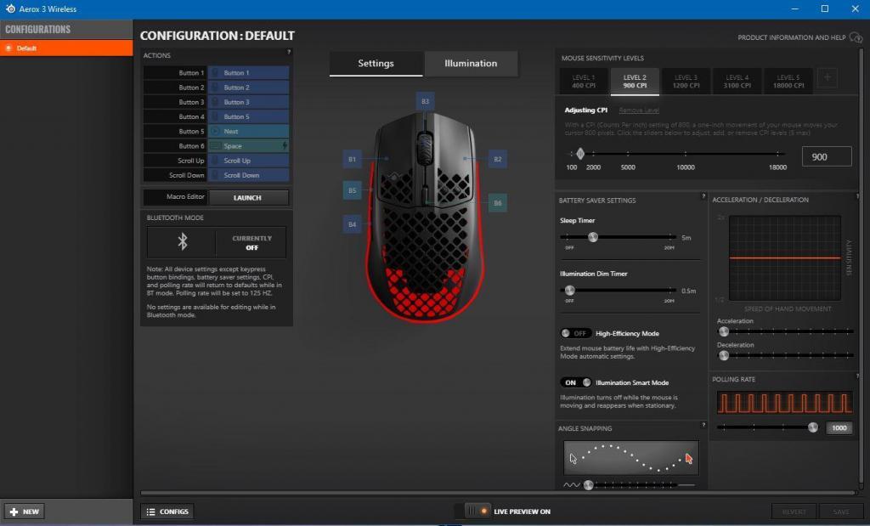Click the Remove Level link
Viewport: 870px width, 526px height.
(639, 110)
